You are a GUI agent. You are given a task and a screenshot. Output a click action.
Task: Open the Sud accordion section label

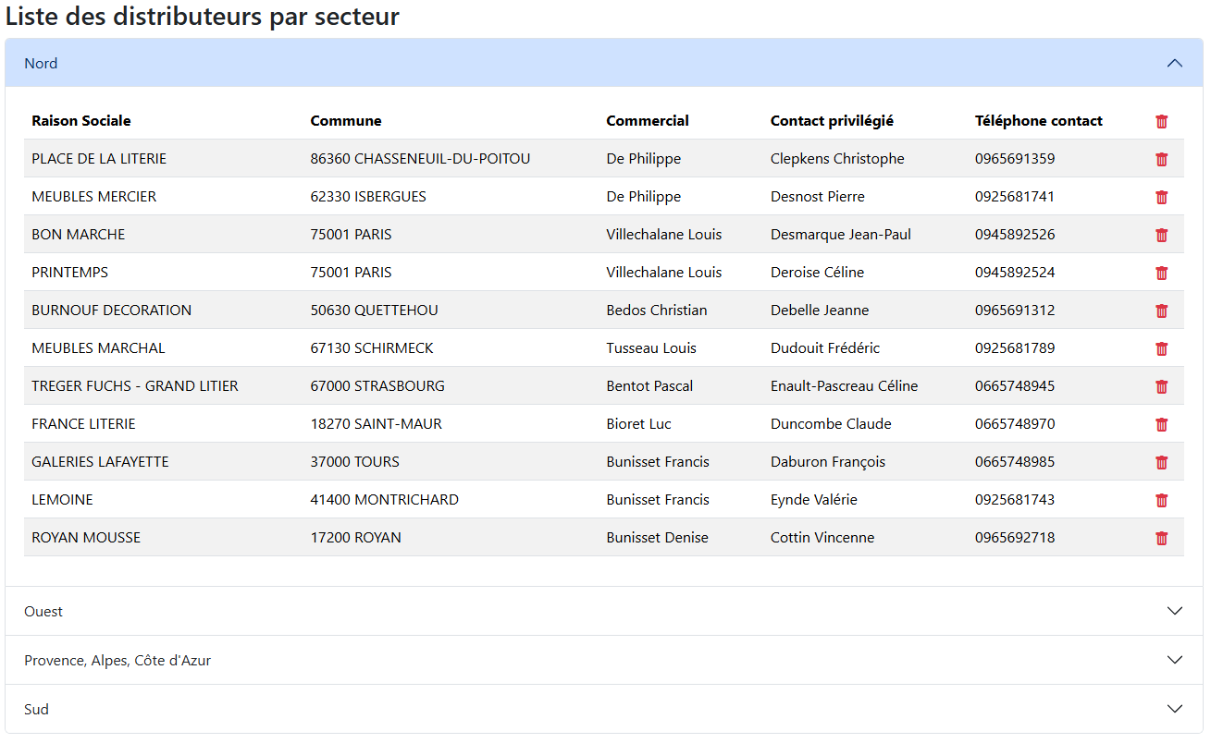pyautogui.click(x=36, y=709)
